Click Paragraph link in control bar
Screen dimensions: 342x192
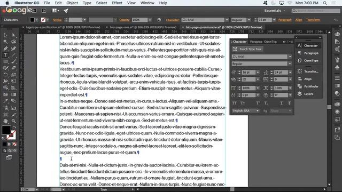pyautogui.click(x=285, y=20)
